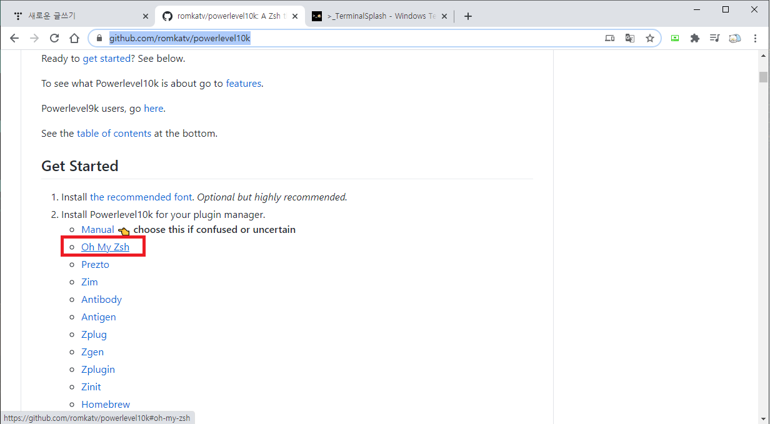
Task: Click the scrollbar down arrow
Action: click(x=763, y=418)
